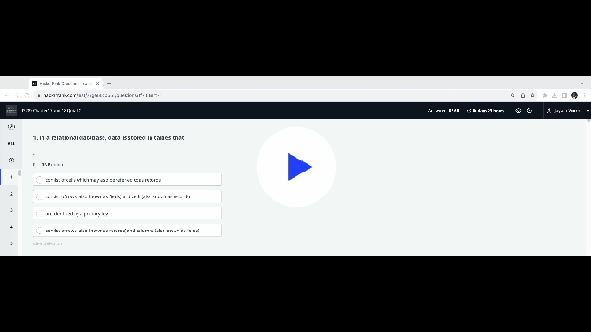Screen dimensions: 591x332
Task: Select the first answer option radio button
Action: click(x=39, y=180)
